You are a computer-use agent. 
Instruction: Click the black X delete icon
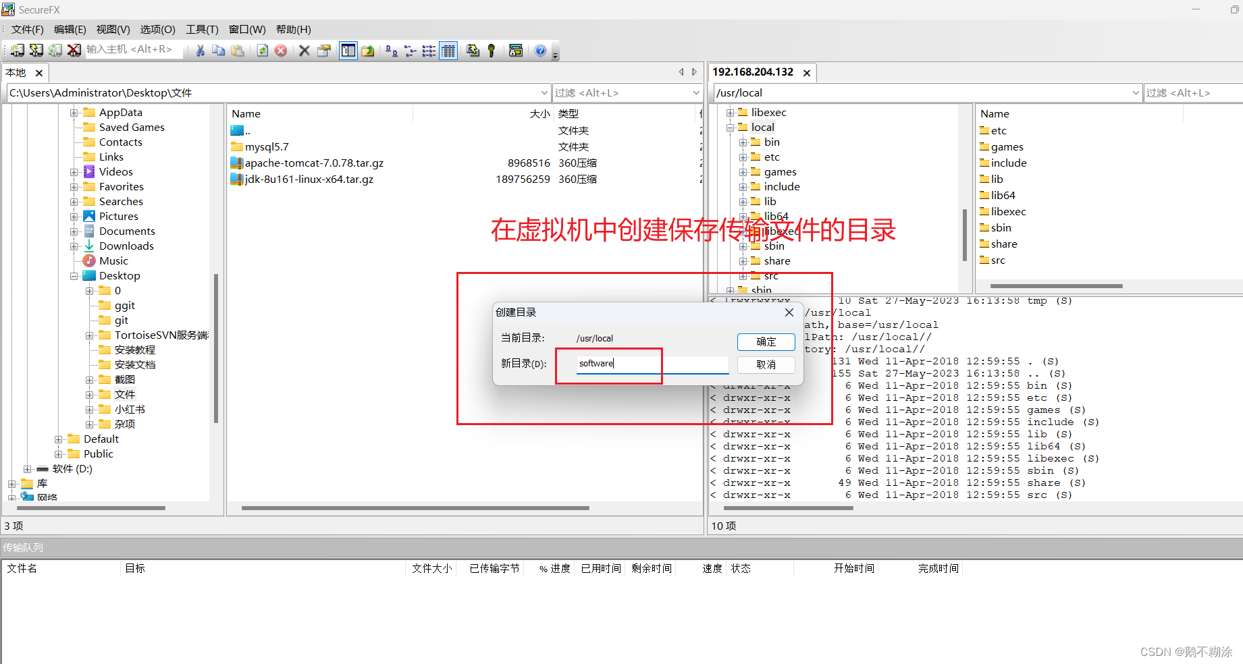(305, 51)
